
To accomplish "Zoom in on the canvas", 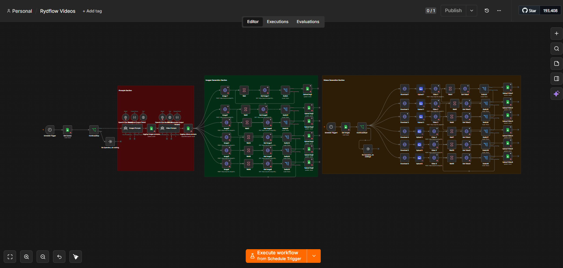I will [x=26, y=257].
